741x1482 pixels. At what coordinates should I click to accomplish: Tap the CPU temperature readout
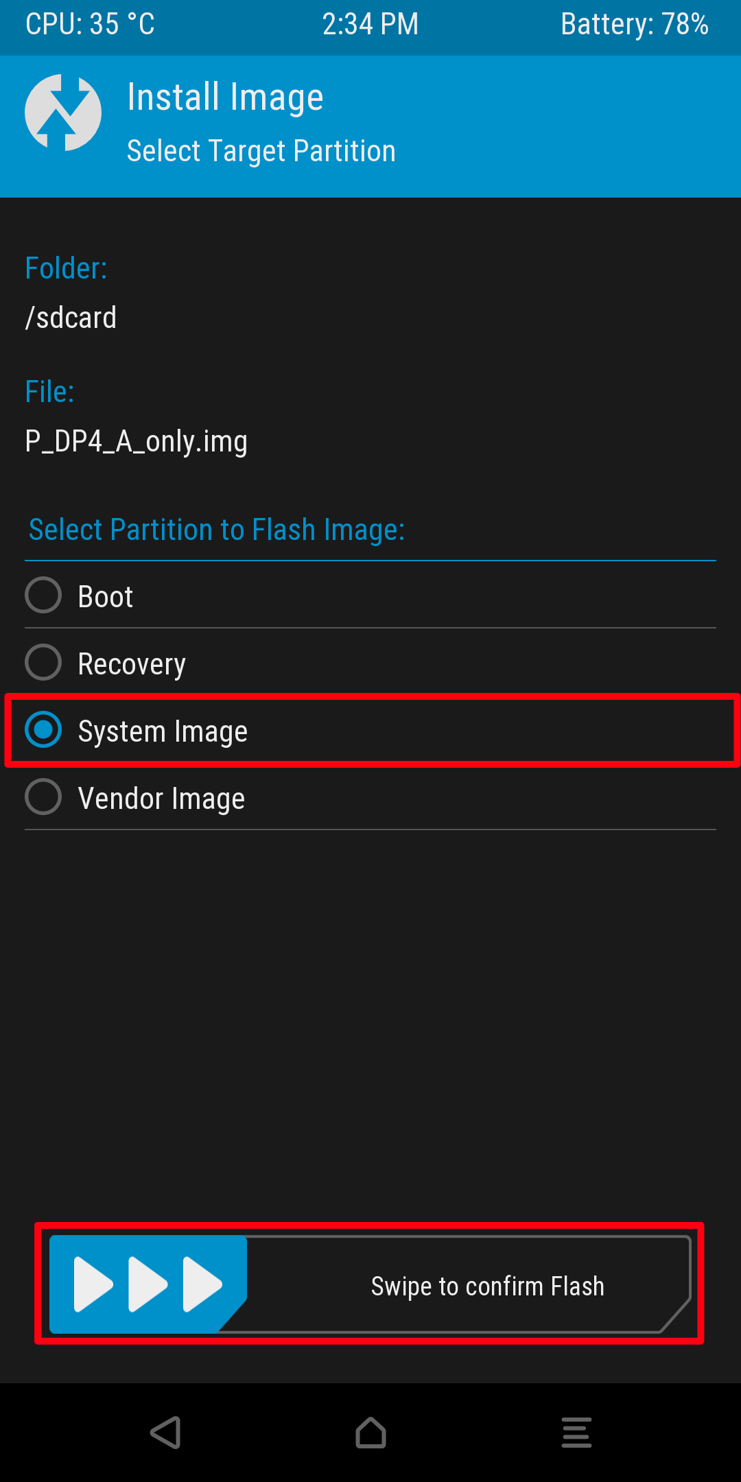pos(90,25)
